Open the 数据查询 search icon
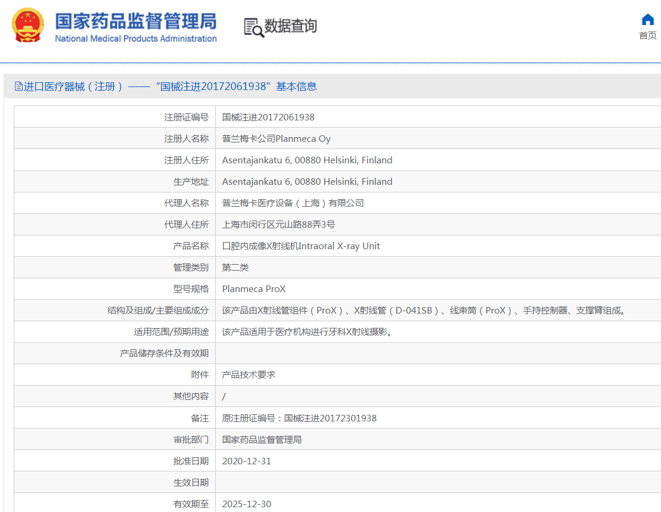 click(254, 28)
